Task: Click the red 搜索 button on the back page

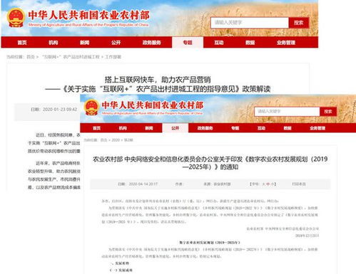Action: point(299,23)
